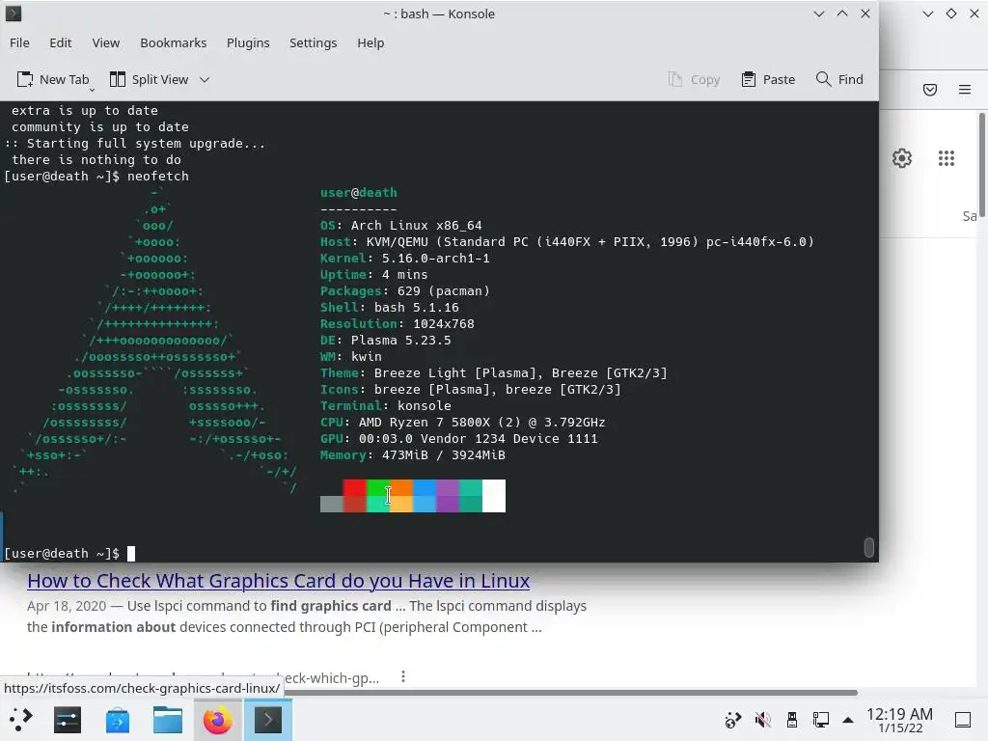Click the muted volume tray icon

coord(762,720)
